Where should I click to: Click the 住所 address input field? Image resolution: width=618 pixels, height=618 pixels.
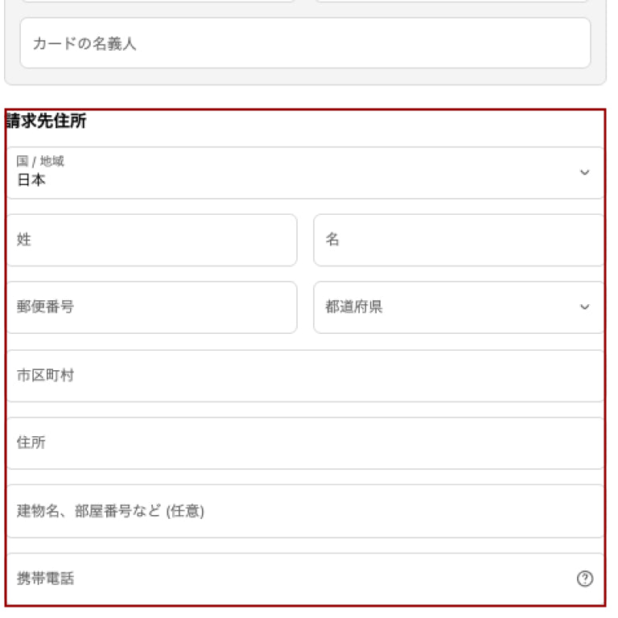(306, 443)
